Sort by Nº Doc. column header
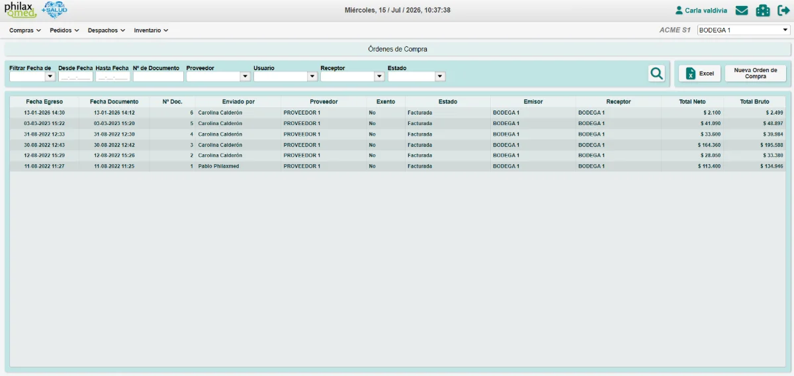 point(172,102)
